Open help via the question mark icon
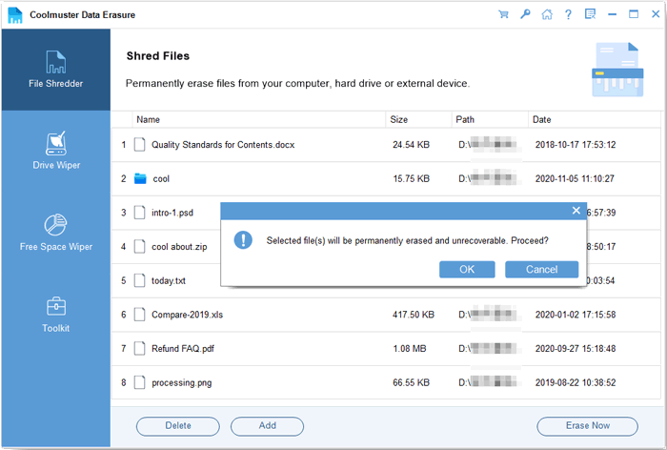The height and width of the screenshot is (450, 667). [x=568, y=14]
